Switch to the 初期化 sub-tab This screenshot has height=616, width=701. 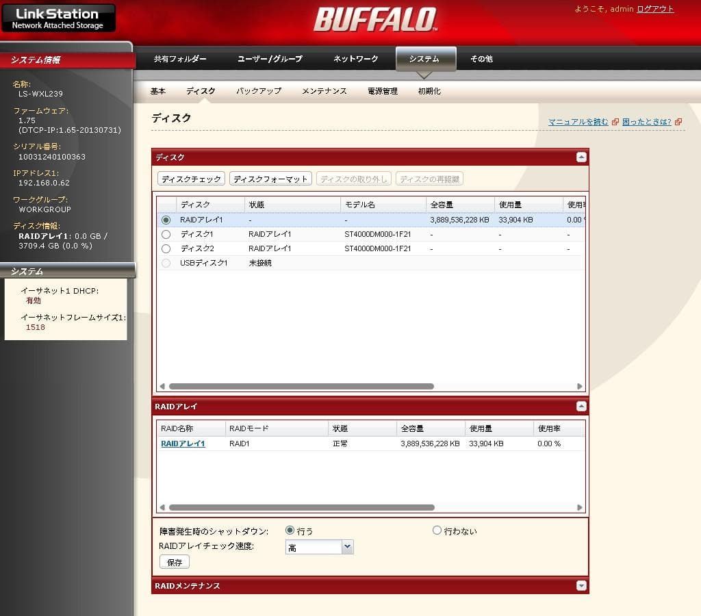point(429,91)
